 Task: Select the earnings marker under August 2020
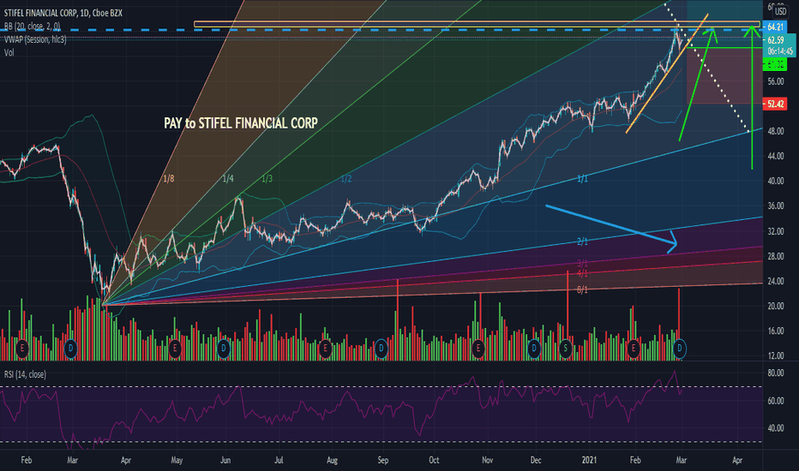point(325,349)
